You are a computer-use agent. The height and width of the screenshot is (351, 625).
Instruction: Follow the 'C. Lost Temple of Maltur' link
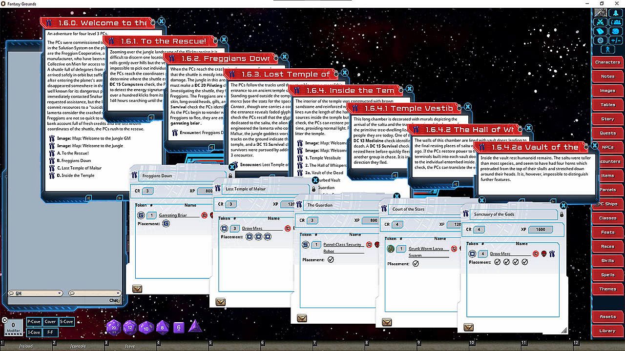[79, 168]
